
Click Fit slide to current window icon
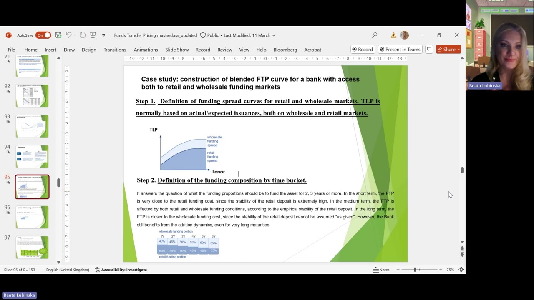tap(461, 270)
